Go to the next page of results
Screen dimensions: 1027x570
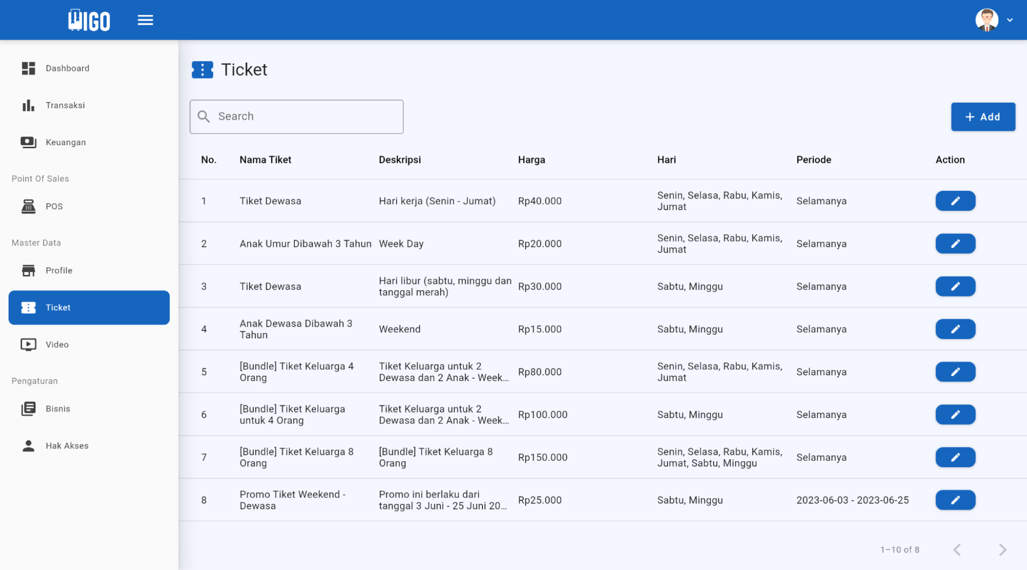(1002, 549)
